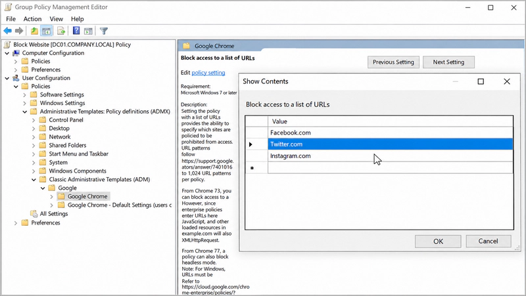
Task: Collapse the Computer Configuration node
Action: 7,53
